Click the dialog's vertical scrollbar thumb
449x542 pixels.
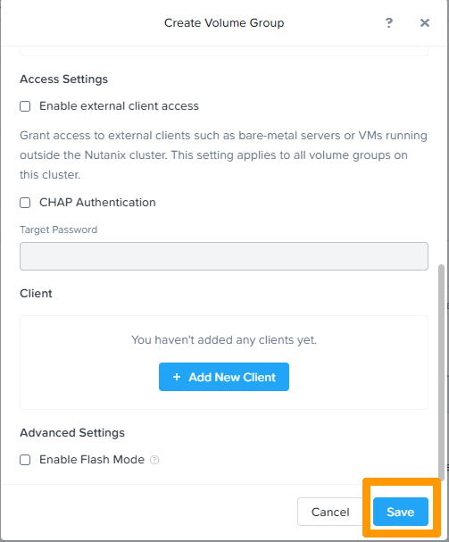441,371
